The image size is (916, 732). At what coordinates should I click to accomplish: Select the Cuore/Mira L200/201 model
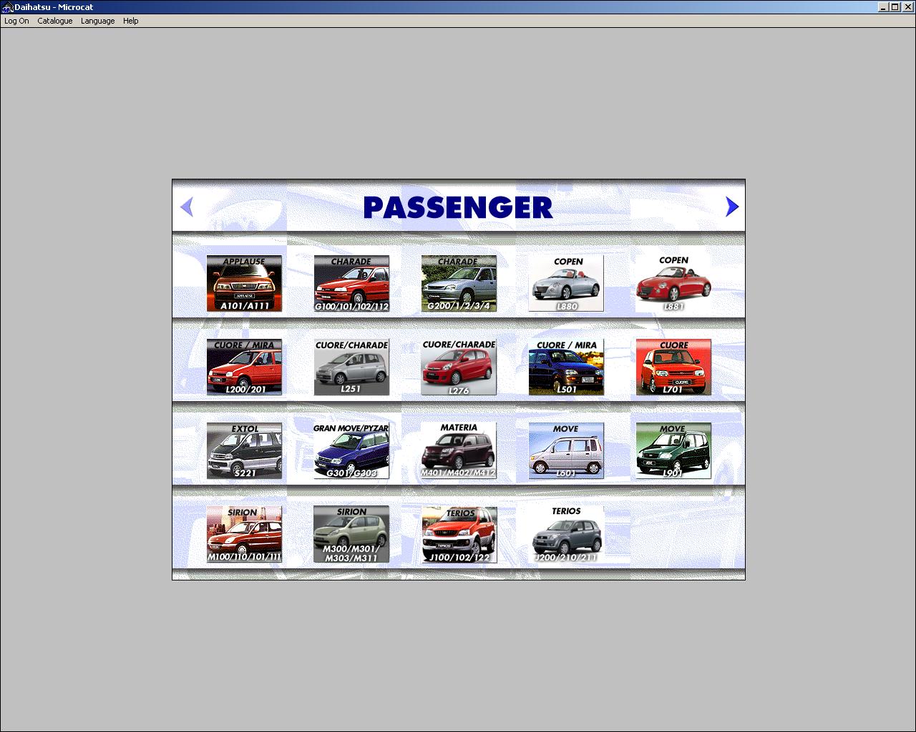244,367
